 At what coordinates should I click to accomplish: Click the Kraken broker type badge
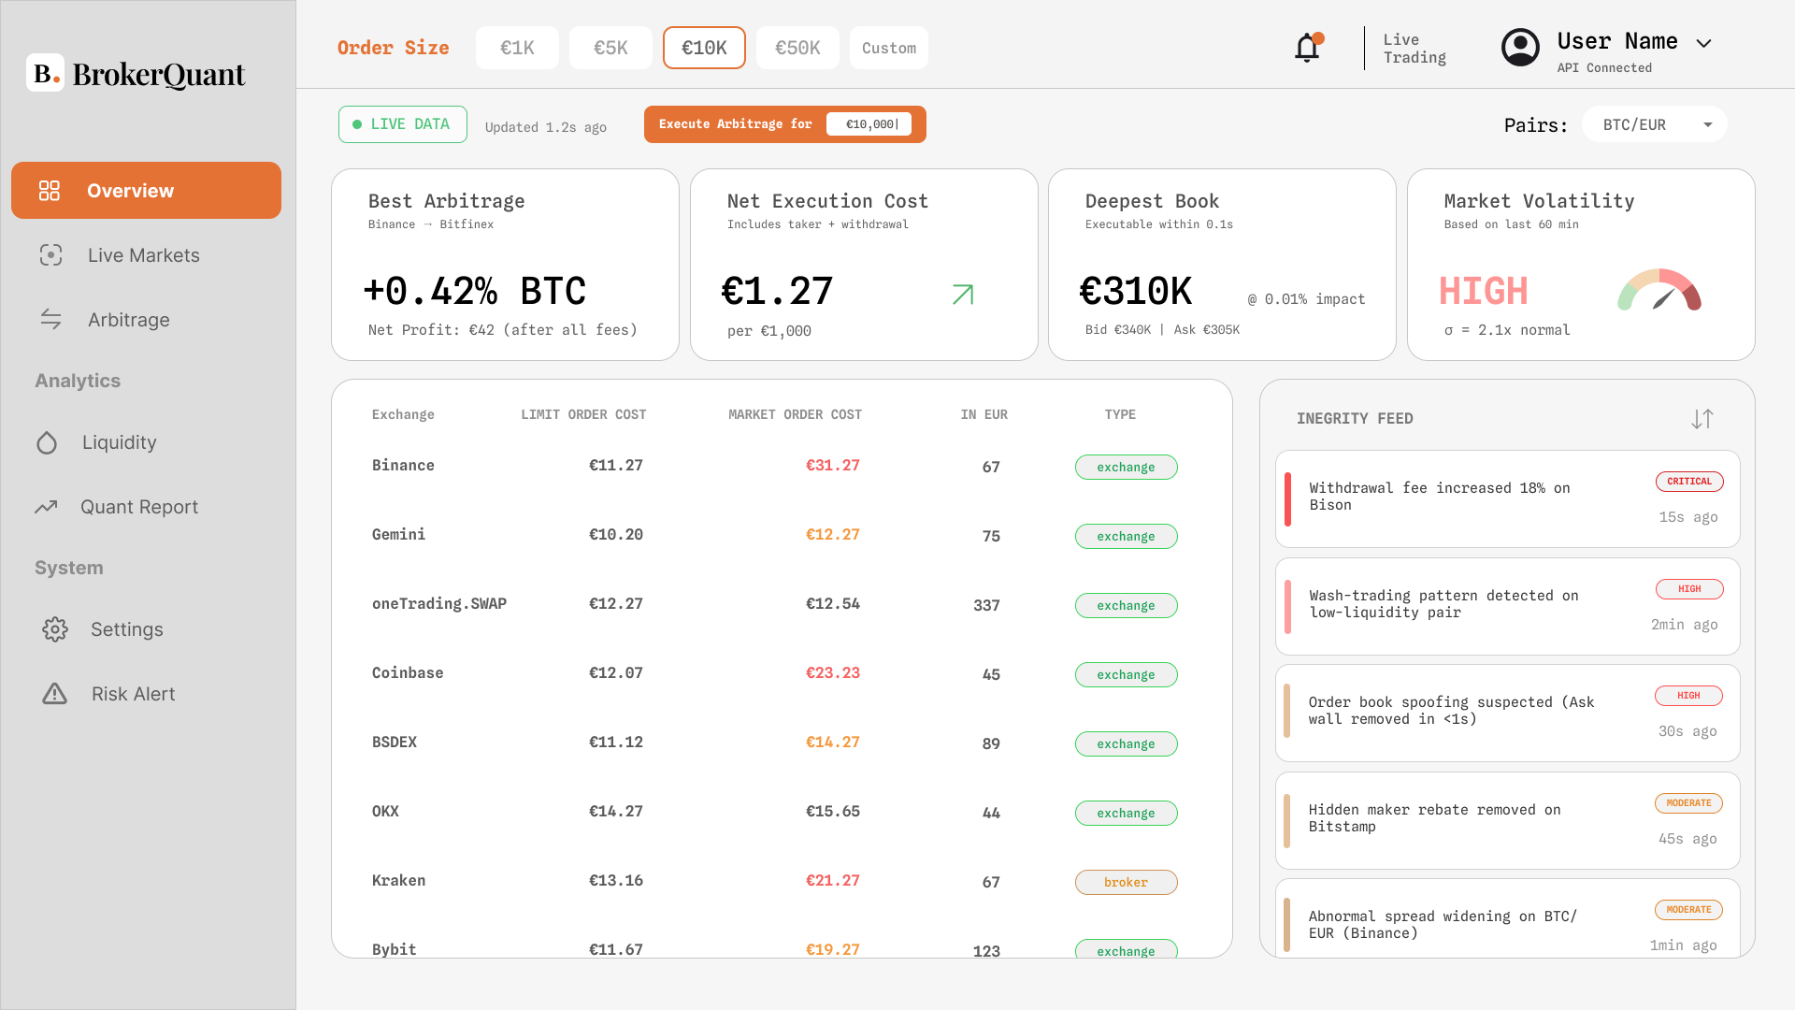coord(1126,882)
